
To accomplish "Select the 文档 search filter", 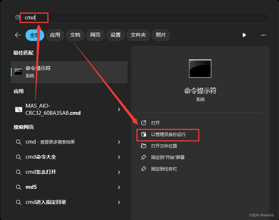I will coord(75,35).
